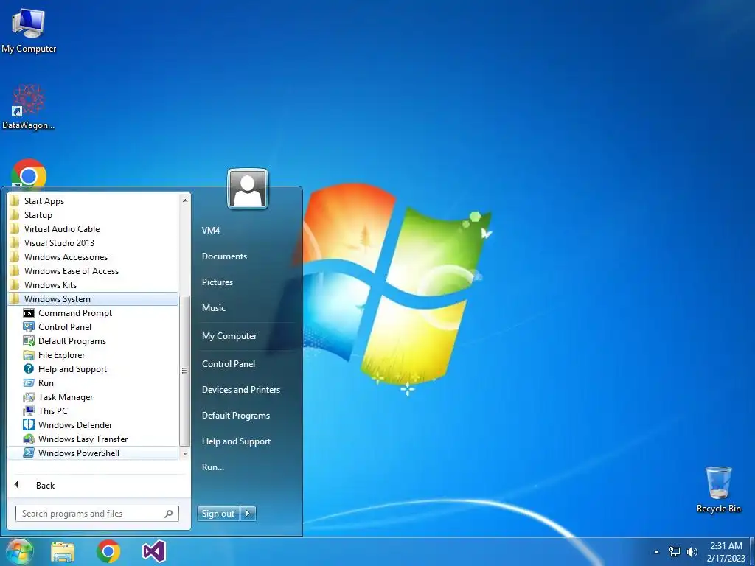
Task: Collapse the Windows System folder
Action: 93,299
